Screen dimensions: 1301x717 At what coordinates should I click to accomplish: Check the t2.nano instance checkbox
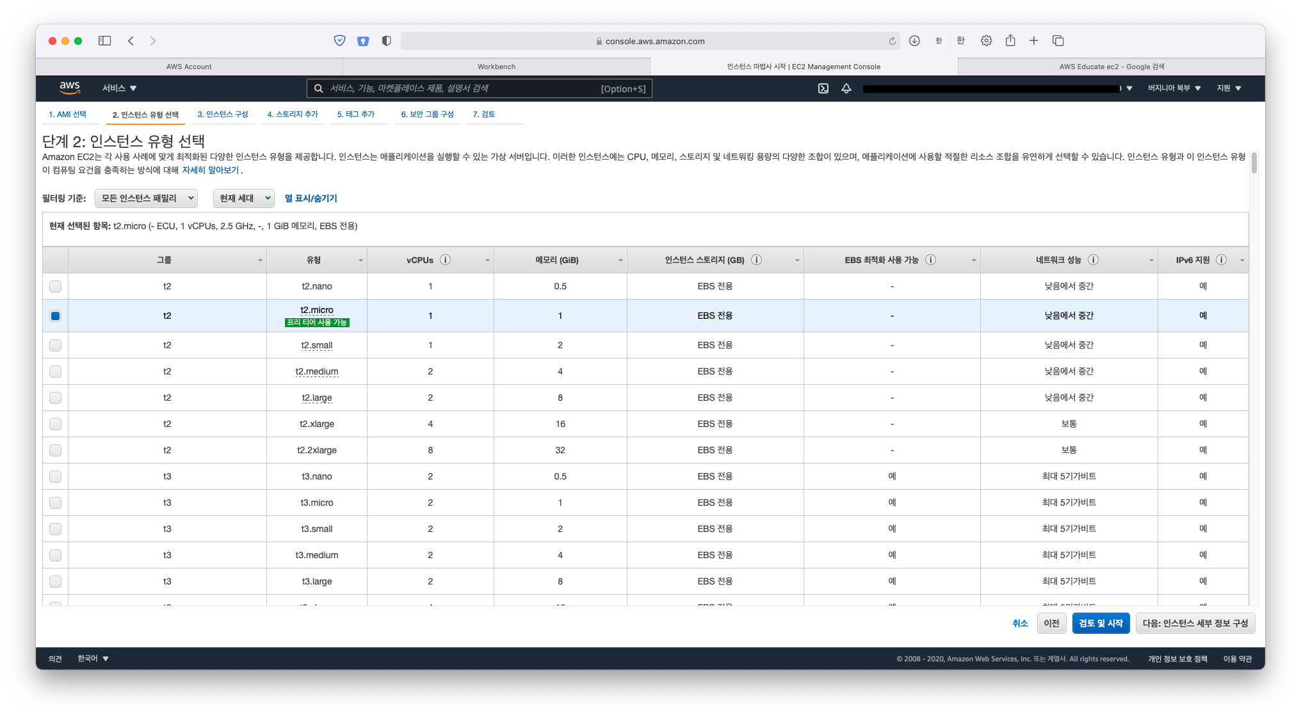pyautogui.click(x=56, y=286)
